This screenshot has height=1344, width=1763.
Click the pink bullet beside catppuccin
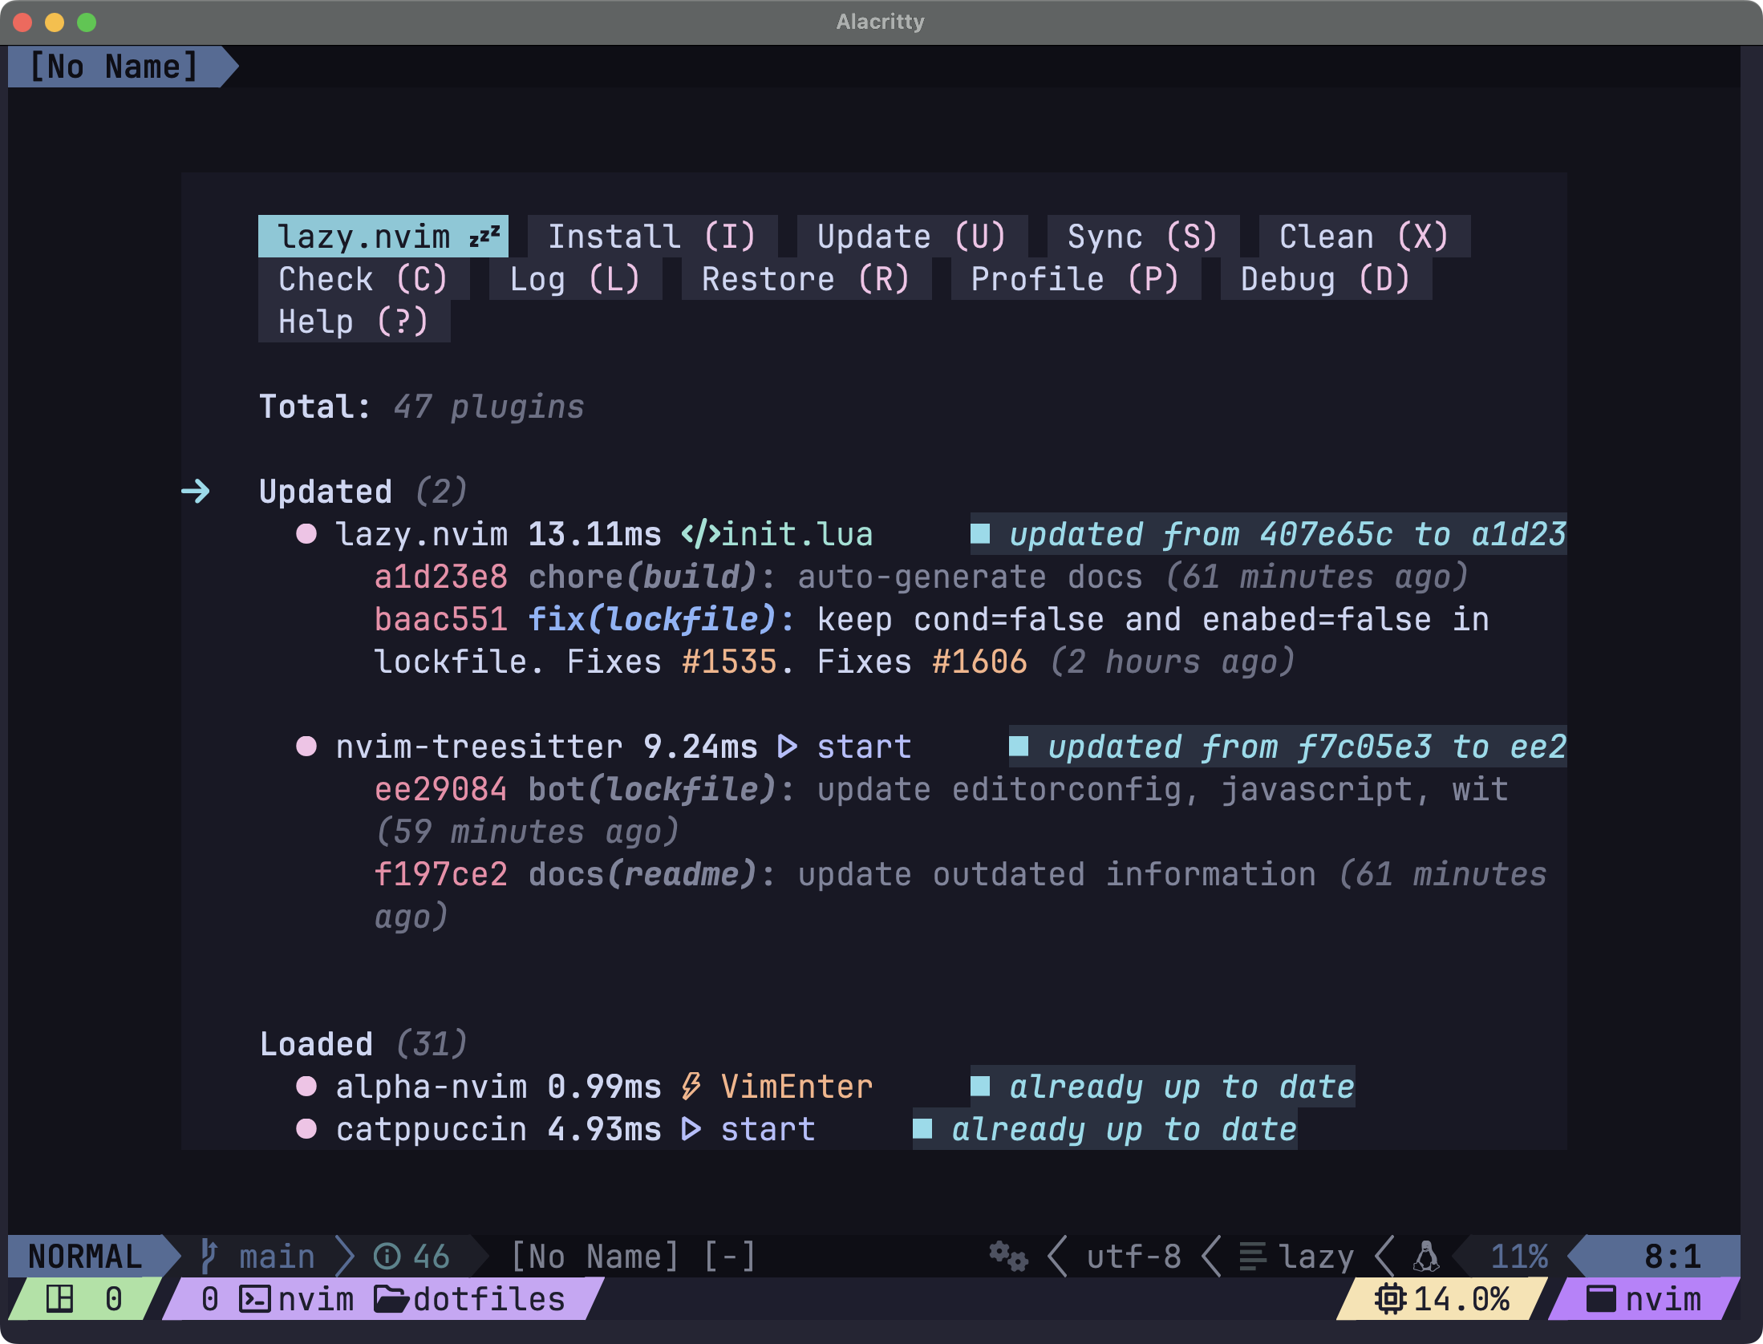tap(306, 1129)
